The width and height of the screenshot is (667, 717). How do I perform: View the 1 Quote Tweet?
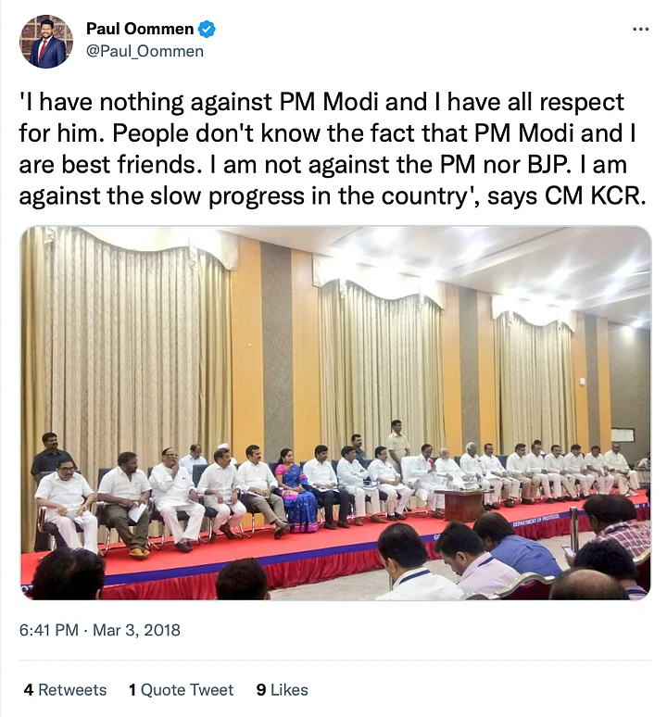click(x=181, y=689)
